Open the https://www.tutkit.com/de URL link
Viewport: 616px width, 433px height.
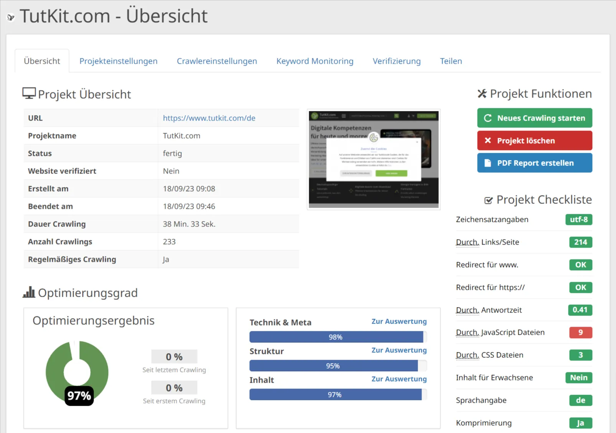coord(209,118)
